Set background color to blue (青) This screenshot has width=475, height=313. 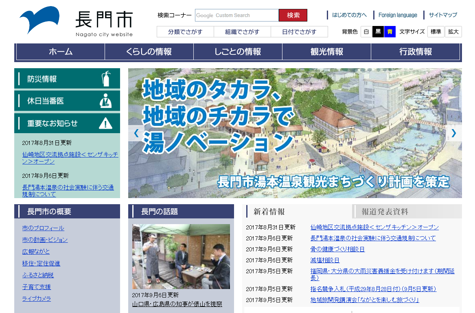tap(390, 32)
